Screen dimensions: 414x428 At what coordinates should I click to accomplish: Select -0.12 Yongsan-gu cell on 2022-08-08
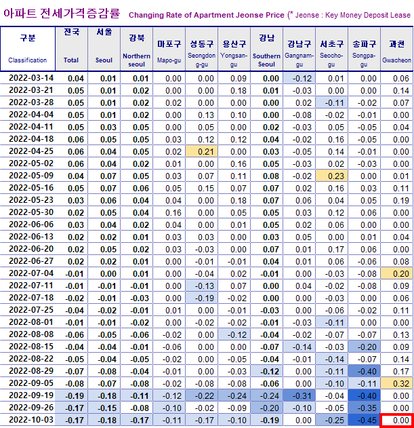234,334
